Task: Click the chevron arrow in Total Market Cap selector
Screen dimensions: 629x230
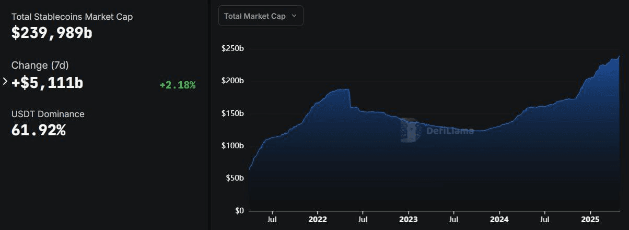Action: 294,16
